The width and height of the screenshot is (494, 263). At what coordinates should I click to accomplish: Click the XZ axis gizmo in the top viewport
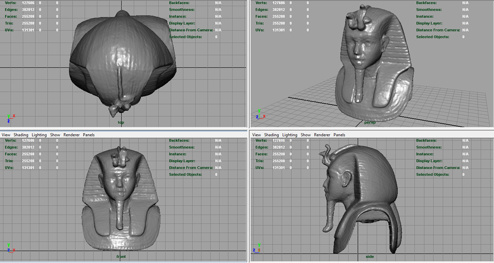11,118
